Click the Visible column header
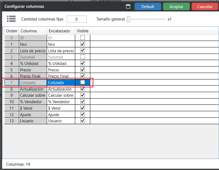The image size is (219, 170). tap(82, 31)
